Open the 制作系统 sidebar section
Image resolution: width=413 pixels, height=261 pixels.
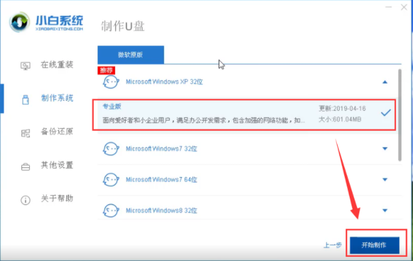coord(57,98)
